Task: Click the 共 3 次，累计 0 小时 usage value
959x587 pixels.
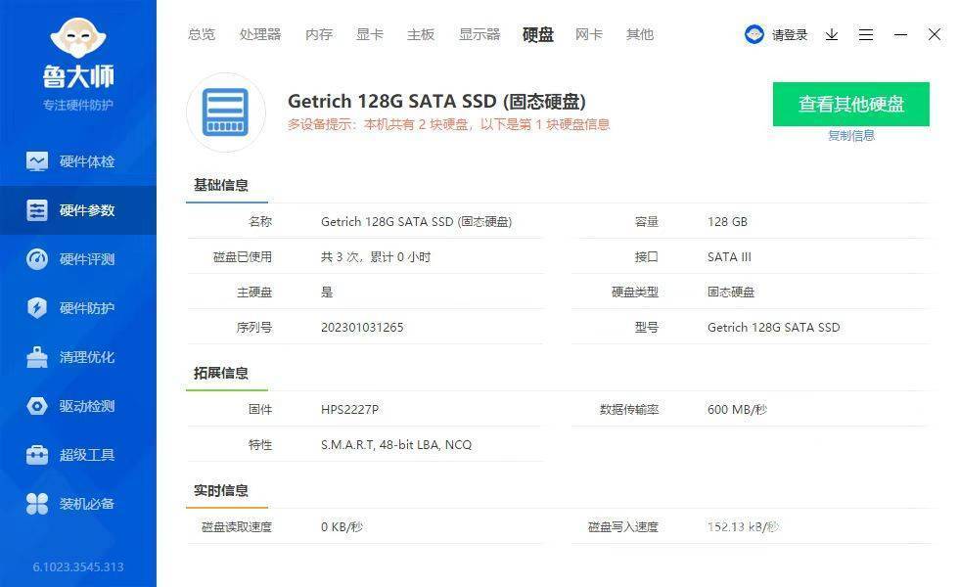Action: click(376, 256)
